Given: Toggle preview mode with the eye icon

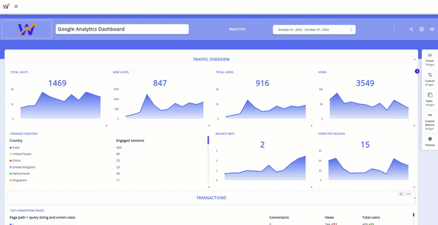Looking at the screenshot, I should (432, 29).
